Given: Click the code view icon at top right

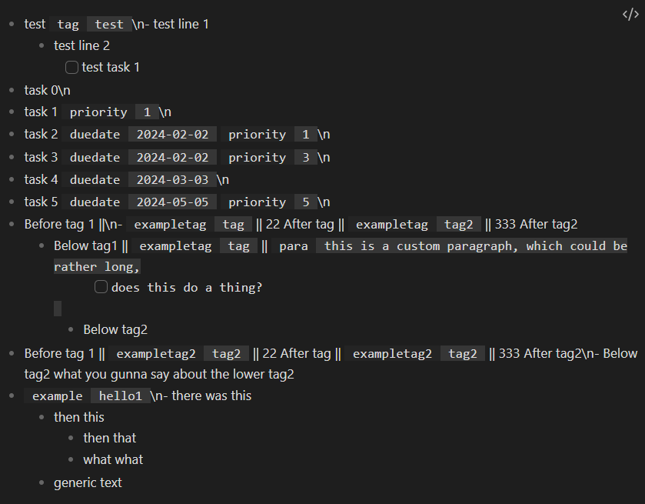Looking at the screenshot, I should 630,15.
